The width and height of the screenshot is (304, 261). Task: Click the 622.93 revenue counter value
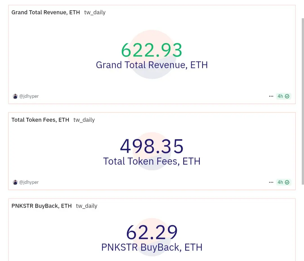pos(152,50)
